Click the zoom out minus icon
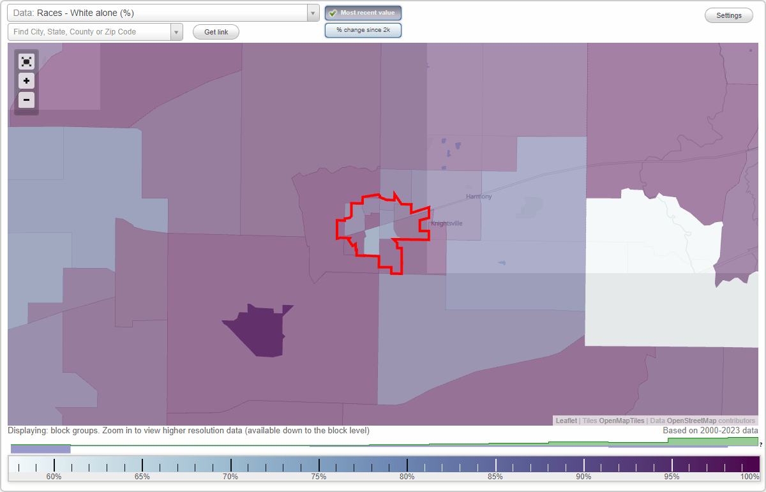 (26, 100)
